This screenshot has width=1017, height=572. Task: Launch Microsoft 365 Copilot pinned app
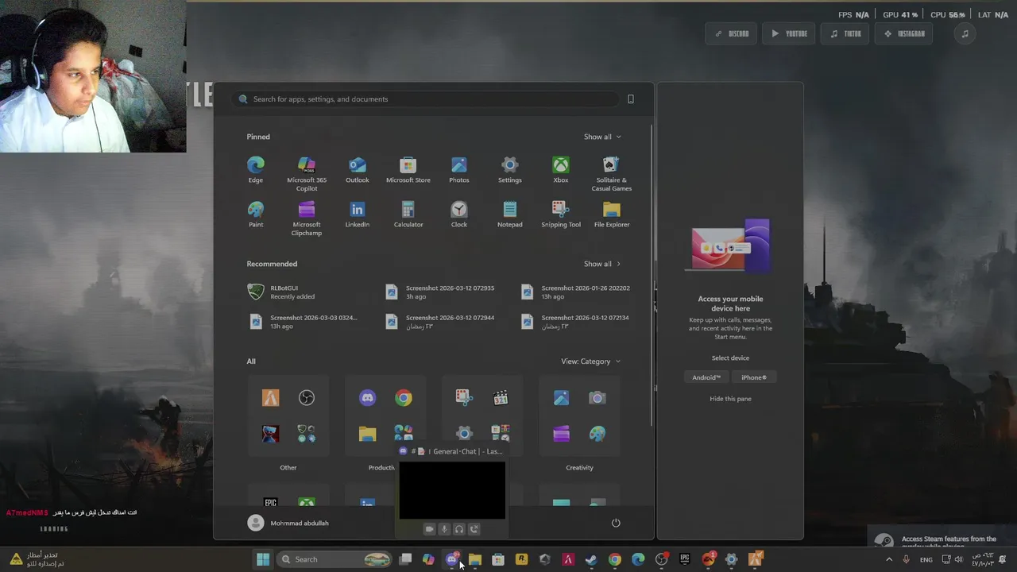click(x=307, y=174)
